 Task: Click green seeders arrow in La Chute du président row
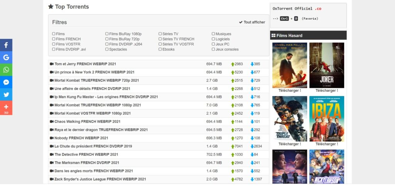pyautogui.click(x=233, y=147)
